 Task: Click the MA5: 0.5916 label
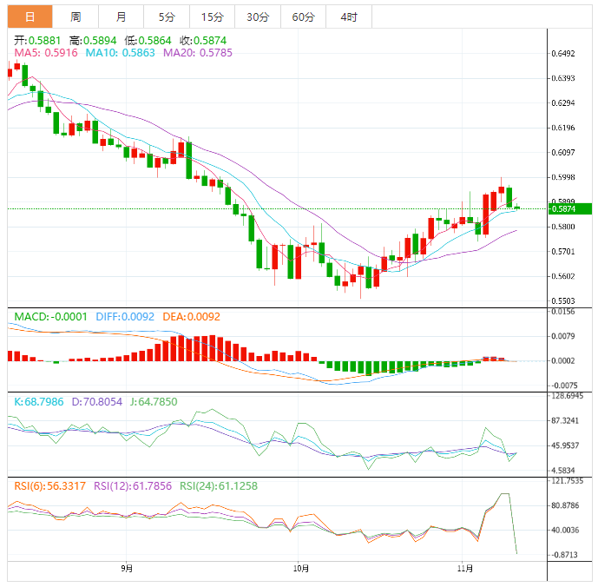[x=46, y=53]
